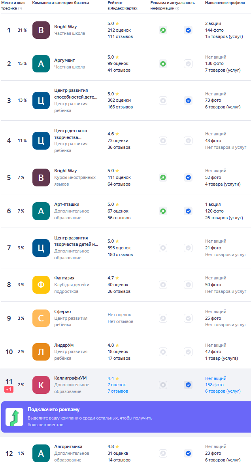Viewport: 251px width, 469px height.
Task: Click the gray ad icon for КаллиграфиУМ
Action: [x=163, y=385]
